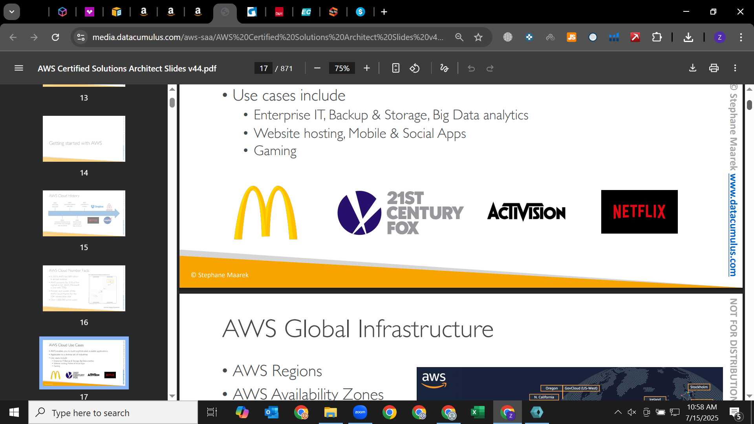The image size is (754, 424).
Task: Open PDF viewer more actions menu
Action: [x=735, y=68]
